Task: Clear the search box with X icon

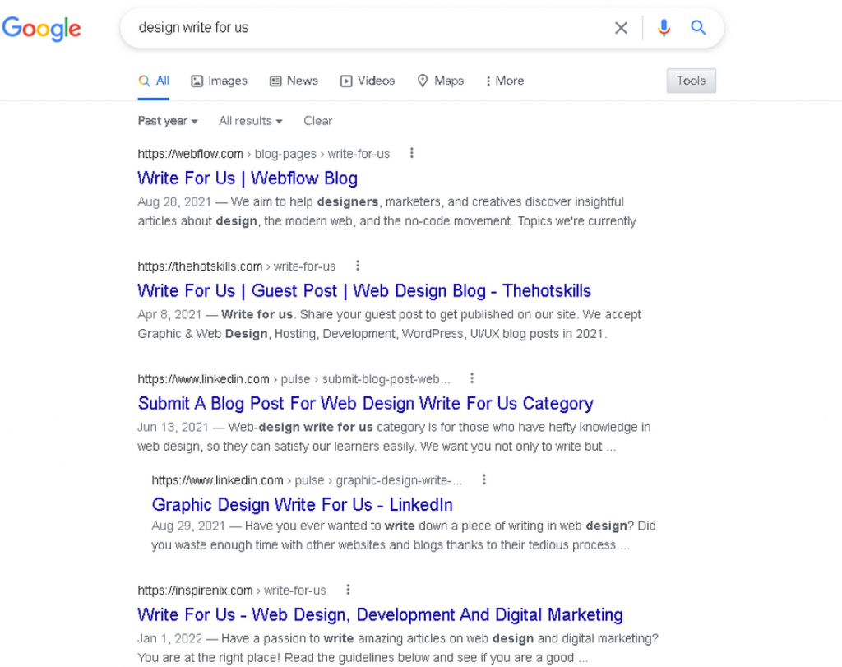Action: click(x=621, y=28)
